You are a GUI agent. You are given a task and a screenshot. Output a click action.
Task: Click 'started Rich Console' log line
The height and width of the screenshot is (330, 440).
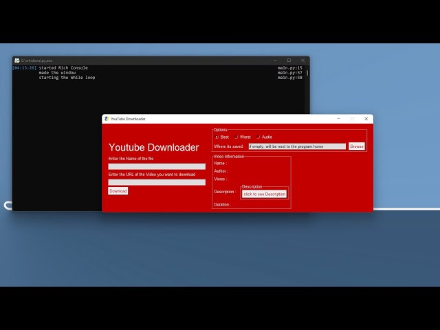tap(63, 67)
